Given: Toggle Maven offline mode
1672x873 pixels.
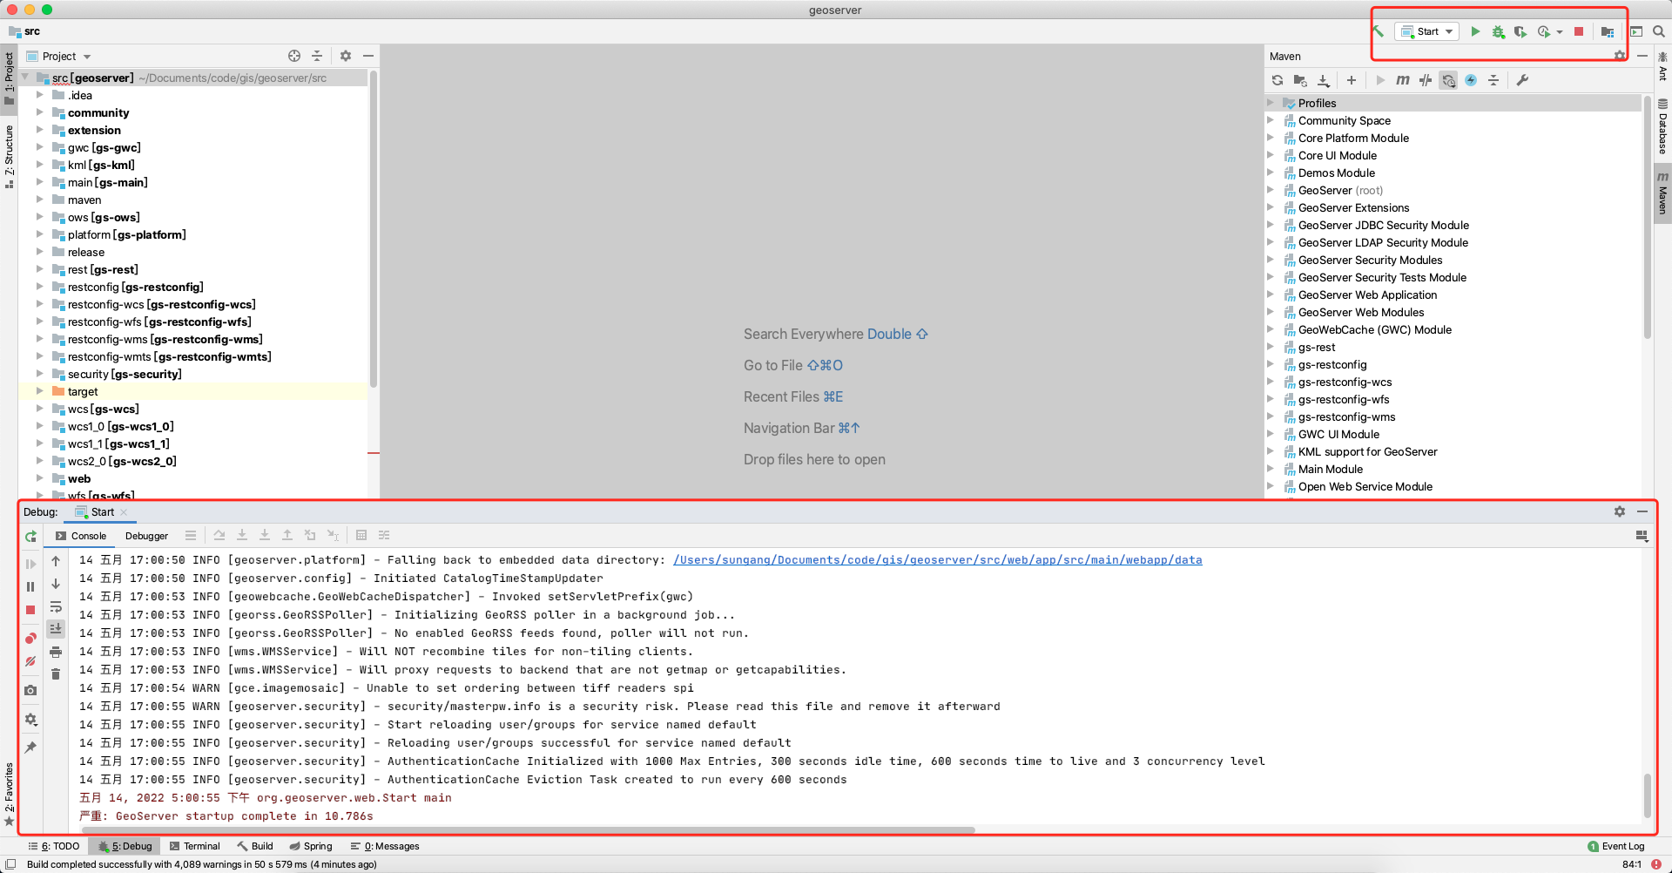Looking at the screenshot, I should (x=1426, y=80).
